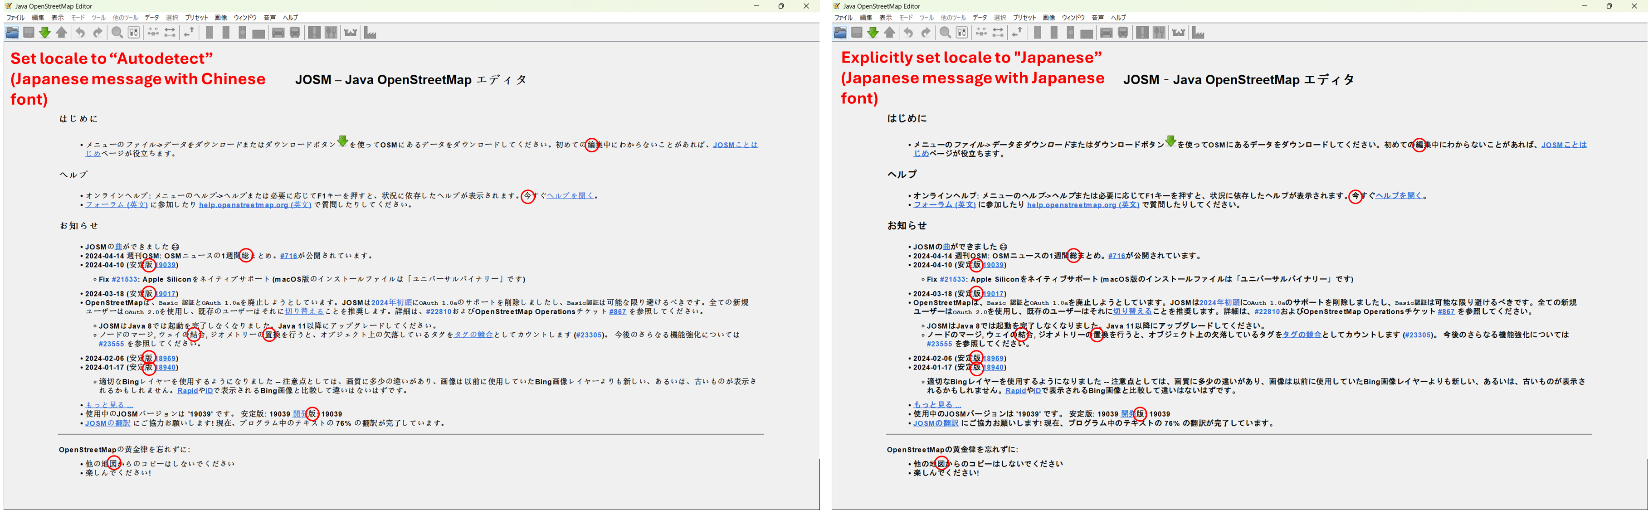Click the castle preset icon in right window
This screenshot has width=1648, height=510.
(1179, 33)
